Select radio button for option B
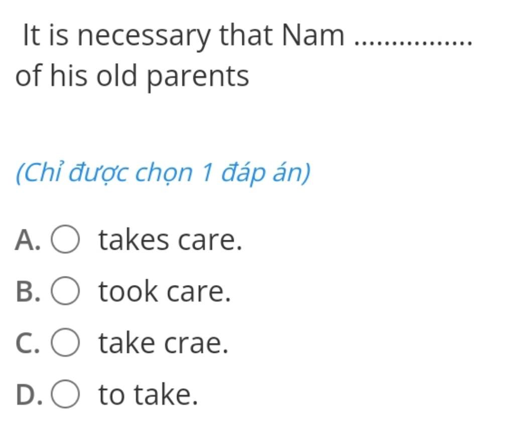 (x=65, y=291)
